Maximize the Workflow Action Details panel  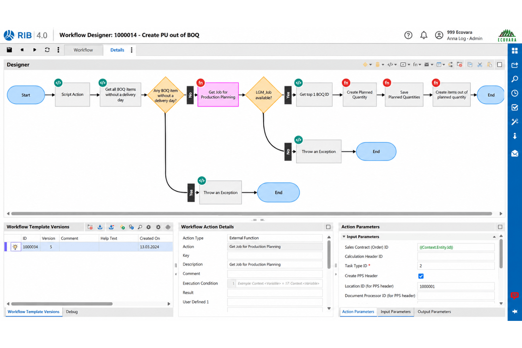[328, 227]
